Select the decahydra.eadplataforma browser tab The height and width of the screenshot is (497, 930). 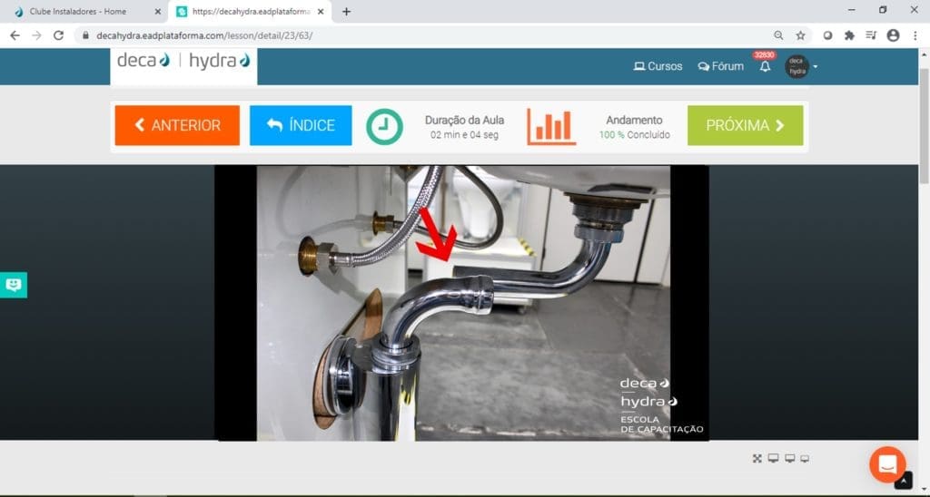coord(249,11)
